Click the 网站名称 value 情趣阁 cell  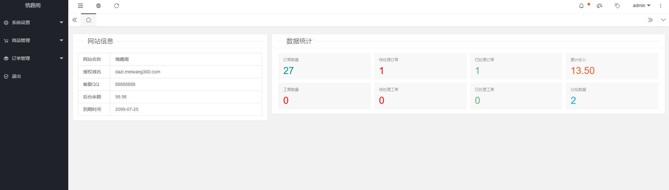(x=186, y=59)
